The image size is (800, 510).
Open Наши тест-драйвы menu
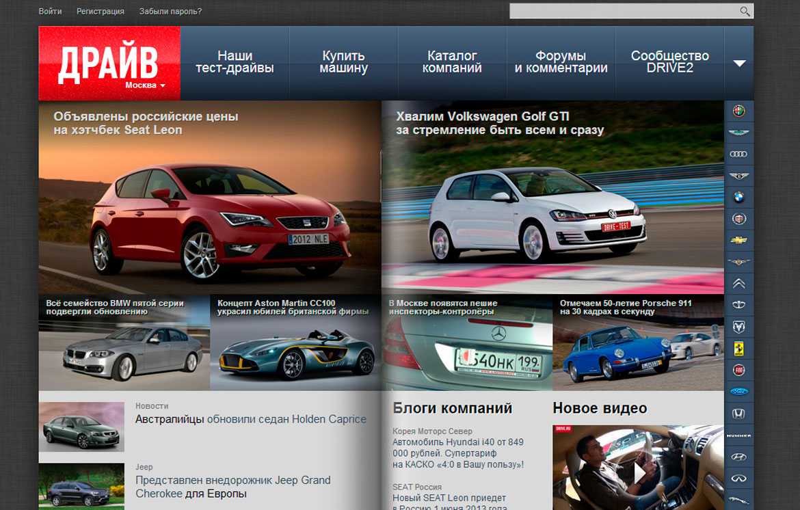(x=235, y=62)
